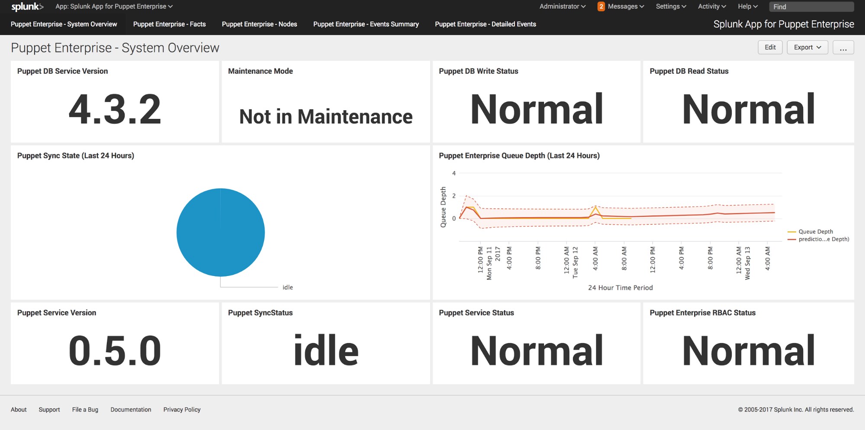Open the App: Splunk App for Puppet Enterprise dropdown
The width and height of the screenshot is (865, 430).
click(x=114, y=6)
